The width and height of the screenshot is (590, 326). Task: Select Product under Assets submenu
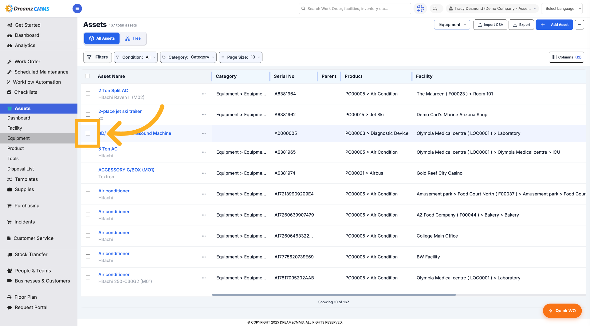click(16, 148)
